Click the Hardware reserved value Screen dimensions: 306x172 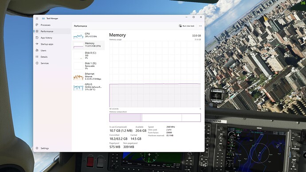pos(170,136)
